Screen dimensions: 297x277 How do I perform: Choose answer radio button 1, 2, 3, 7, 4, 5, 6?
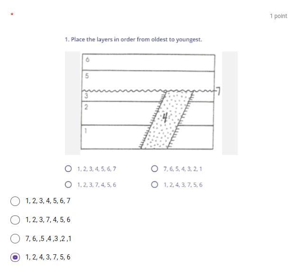(15, 220)
